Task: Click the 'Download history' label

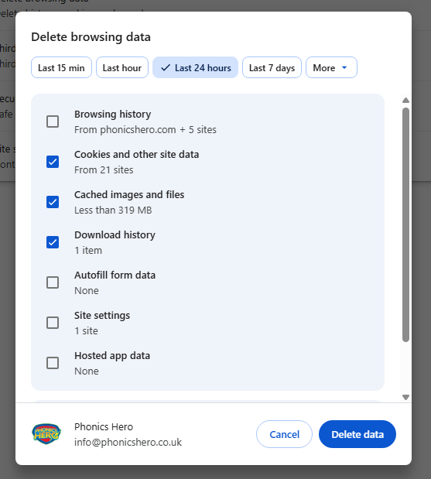Action: pos(115,235)
